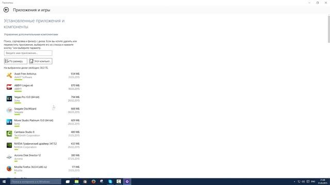
Task: Click the Movie Studio Platinum 13.0 icon
Action: 9,122
